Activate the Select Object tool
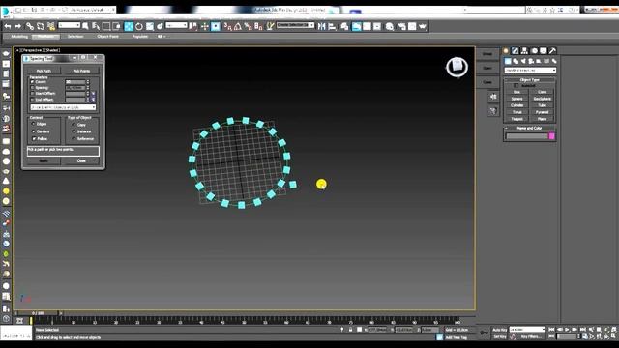619x348 pixels. click(x=85, y=26)
